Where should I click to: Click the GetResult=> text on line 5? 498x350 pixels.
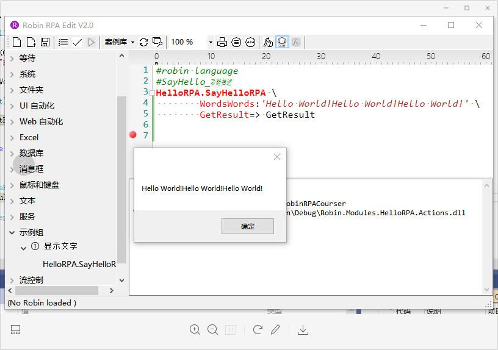pyautogui.click(x=229, y=115)
